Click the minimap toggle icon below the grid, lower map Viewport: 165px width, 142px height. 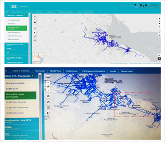[48, 113]
